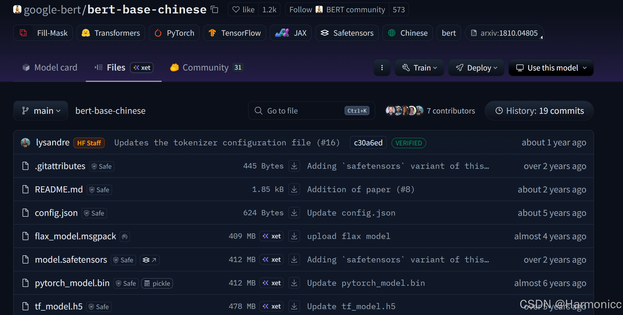Viewport: 623px width, 315px height.
Task: Open the .gitattributes file
Action: point(60,166)
